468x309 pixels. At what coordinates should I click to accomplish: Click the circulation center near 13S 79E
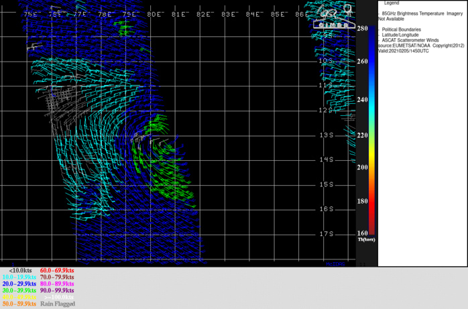pyautogui.click(x=138, y=137)
